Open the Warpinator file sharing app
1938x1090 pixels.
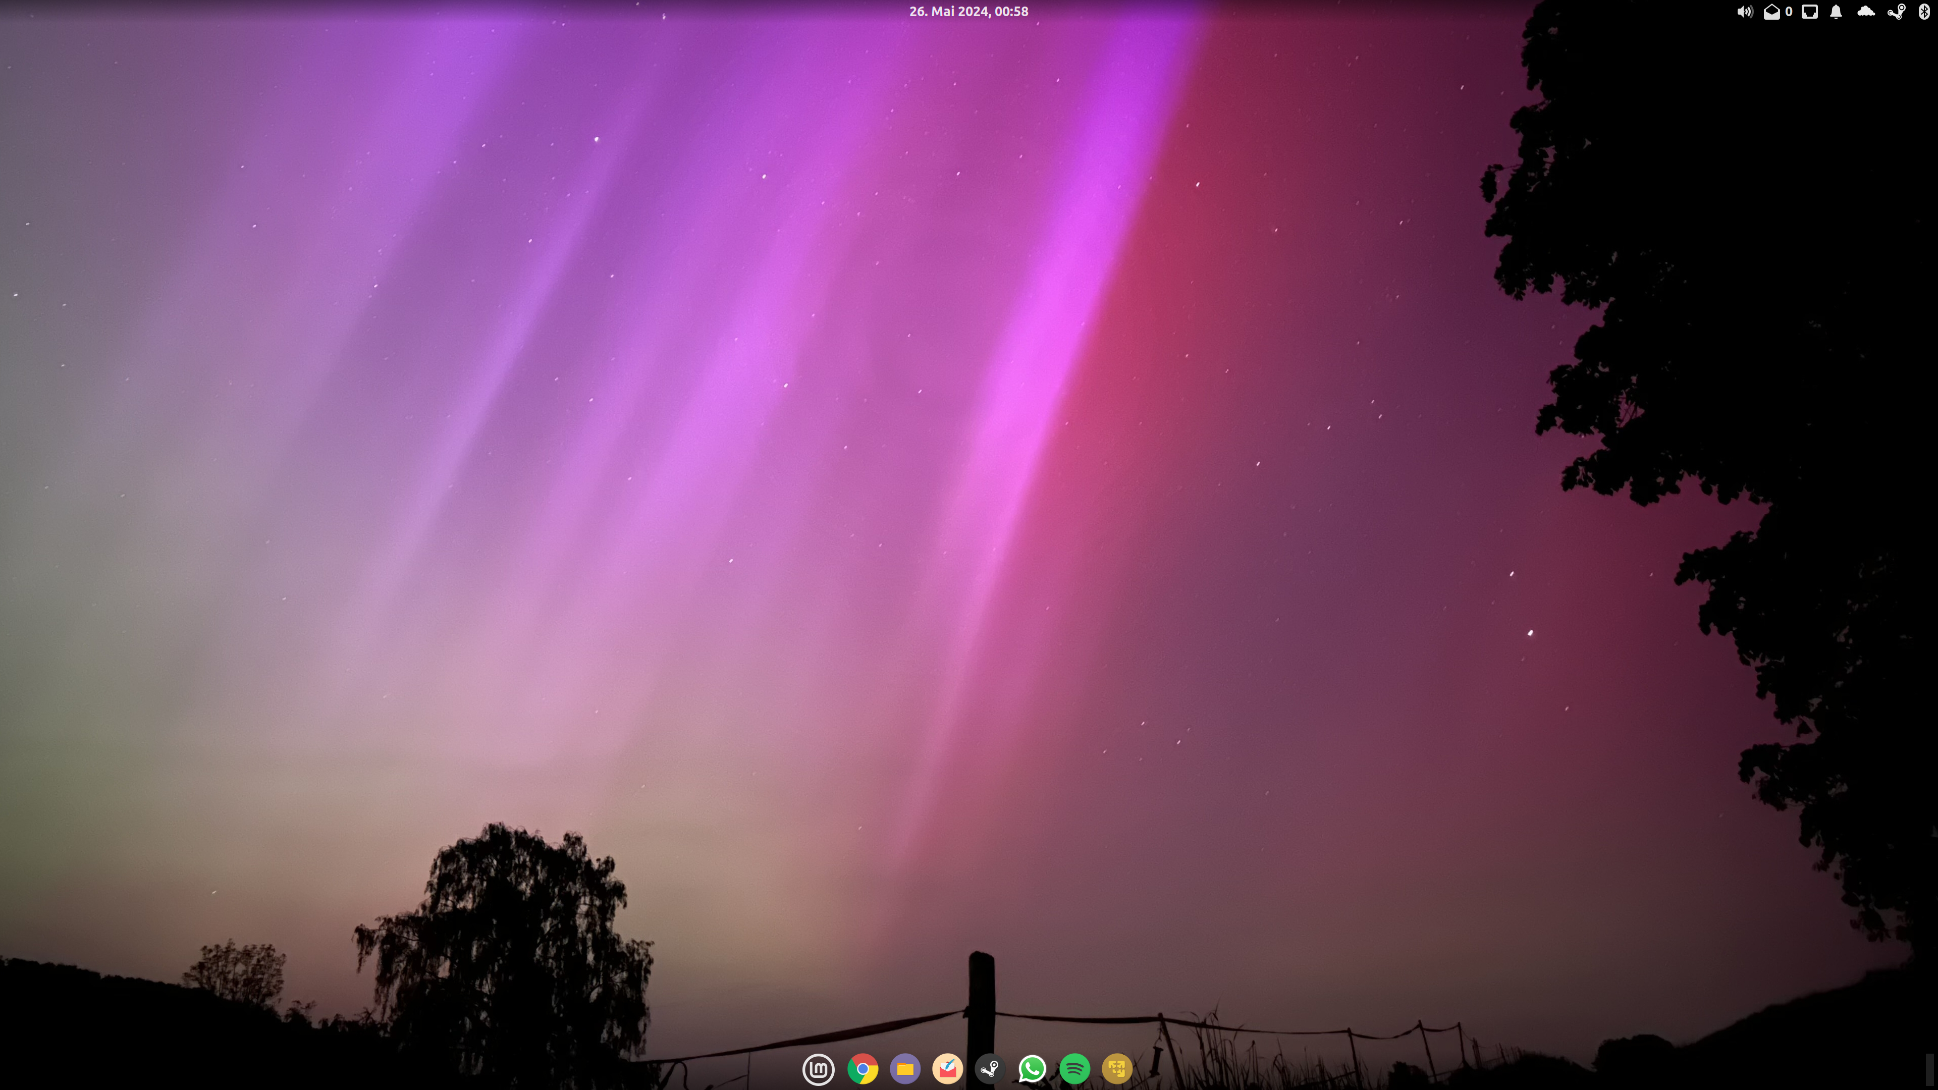pyautogui.click(x=1117, y=1069)
